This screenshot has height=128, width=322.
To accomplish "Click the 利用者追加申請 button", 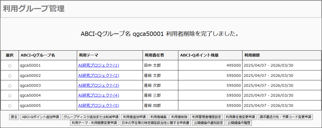I will click(x=134, y=117).
